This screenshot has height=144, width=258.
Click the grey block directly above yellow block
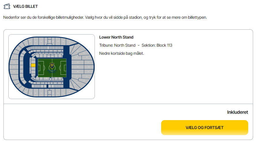pos(33,62)
